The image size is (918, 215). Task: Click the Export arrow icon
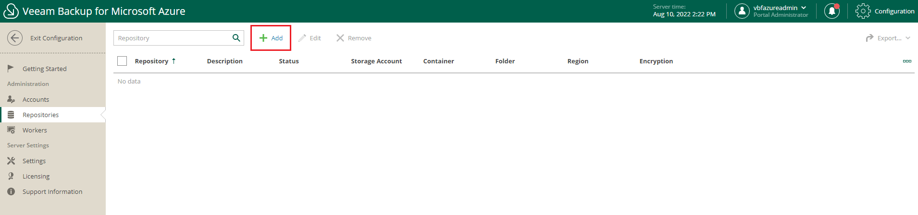(x=869, y=38)
